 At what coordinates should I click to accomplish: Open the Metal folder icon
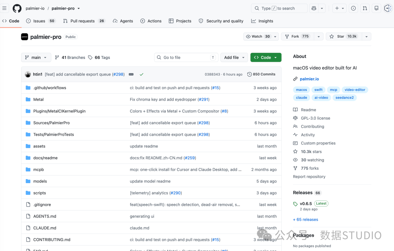[28, 100]
